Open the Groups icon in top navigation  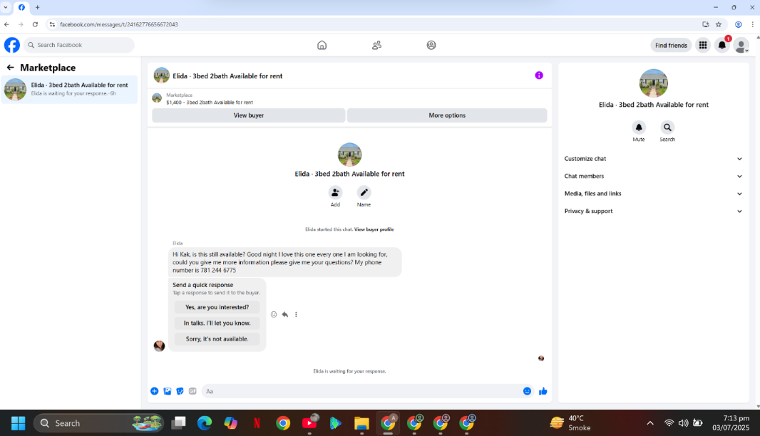(x=431, y=45)
